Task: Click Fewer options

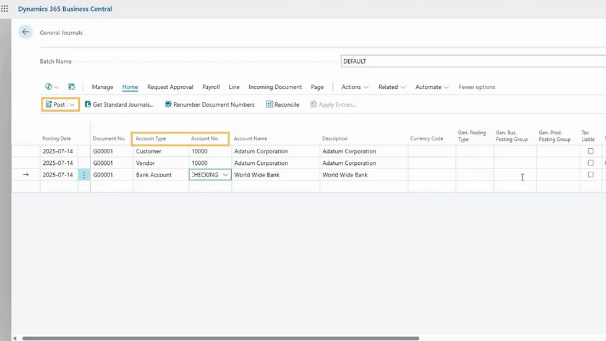Action: (477, 87)
